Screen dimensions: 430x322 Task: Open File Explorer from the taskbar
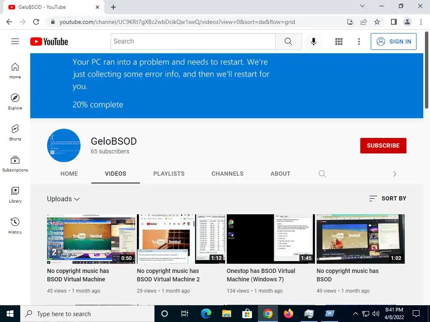point(226,314)
